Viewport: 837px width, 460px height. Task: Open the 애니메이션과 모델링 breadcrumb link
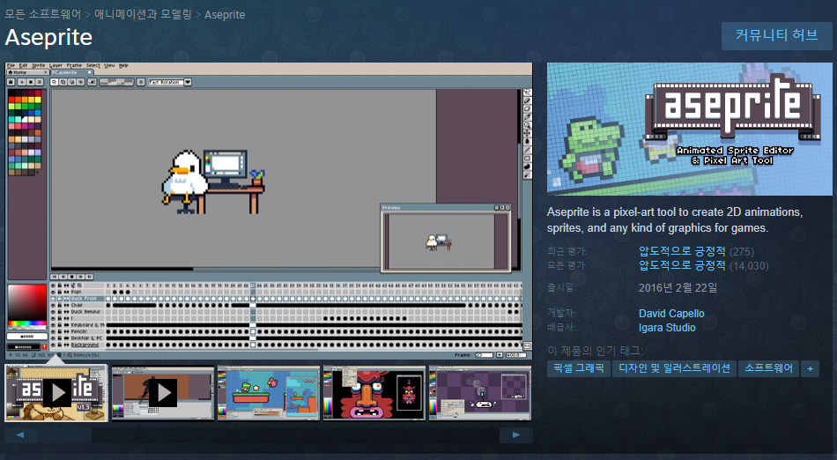[143, 14]
